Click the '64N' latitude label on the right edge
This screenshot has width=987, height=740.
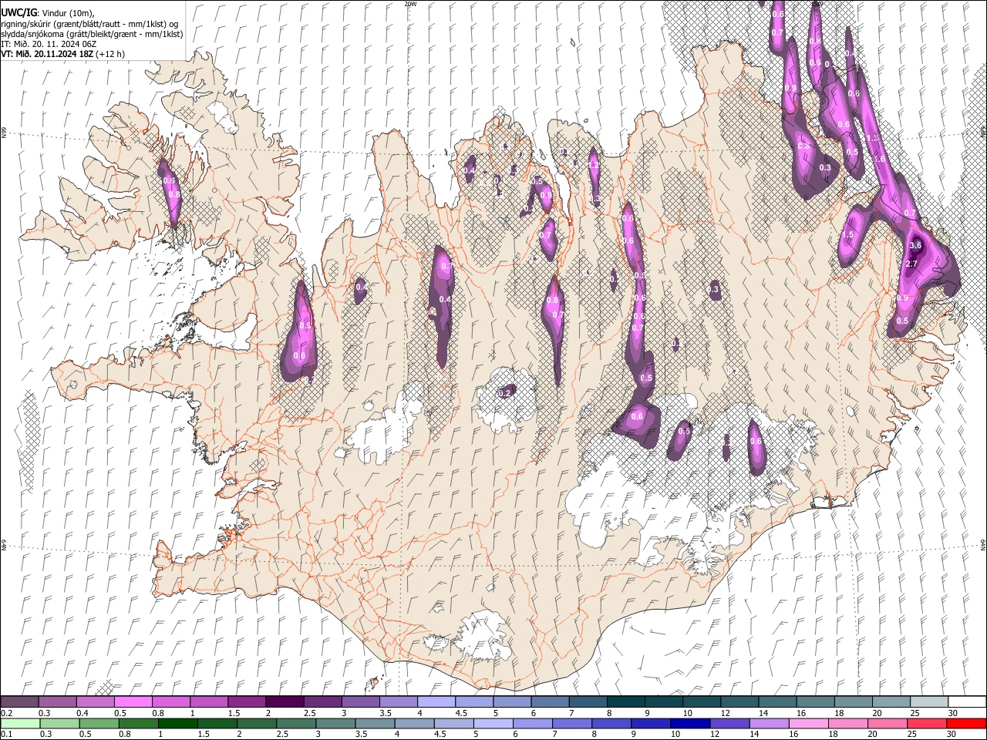coord(983,545)
